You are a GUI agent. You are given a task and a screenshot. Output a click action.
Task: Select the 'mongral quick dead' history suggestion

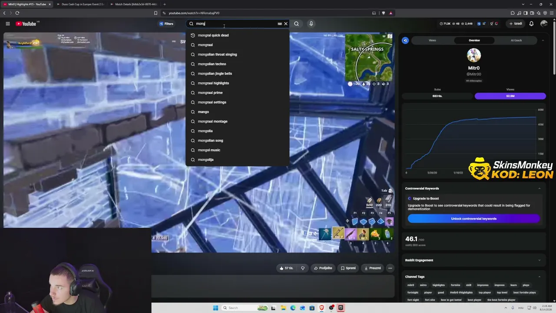coord(238,35)
